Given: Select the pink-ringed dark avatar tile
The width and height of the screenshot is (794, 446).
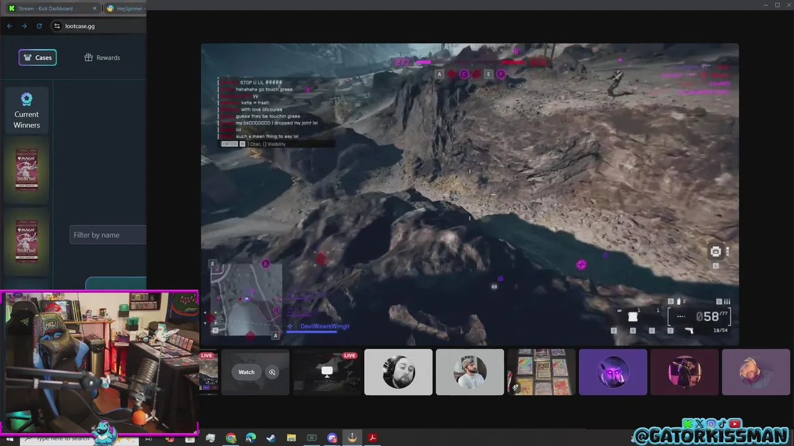Looking at the screenshot, I should [x=684, y=372].
